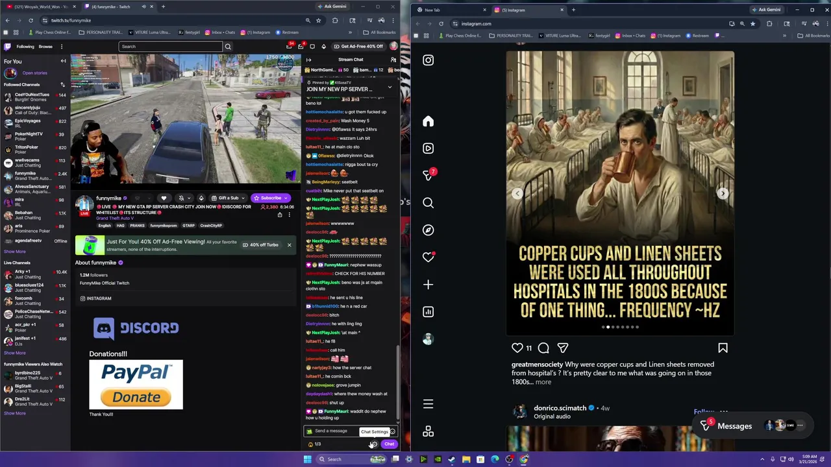This screenshot has width=831, height=467.
Task: Click the 40% off Turbo button
Action: [260, 245]
